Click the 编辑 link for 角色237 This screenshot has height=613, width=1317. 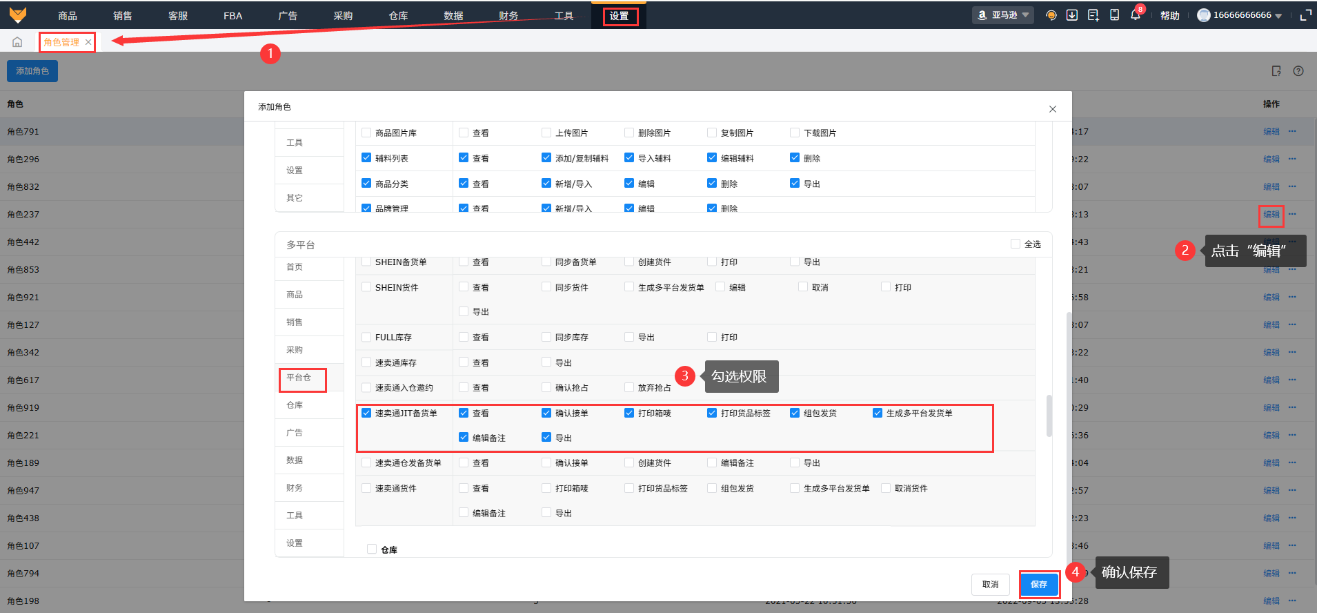(1271, 215)
